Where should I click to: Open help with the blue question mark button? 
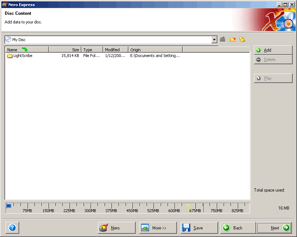point(12,228)
